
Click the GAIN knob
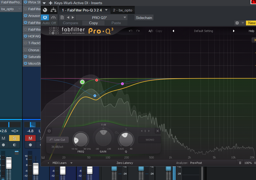coord(103,138)
